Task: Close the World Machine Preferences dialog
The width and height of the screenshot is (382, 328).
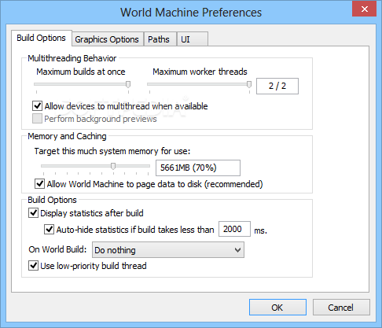Action: (365, 9)
